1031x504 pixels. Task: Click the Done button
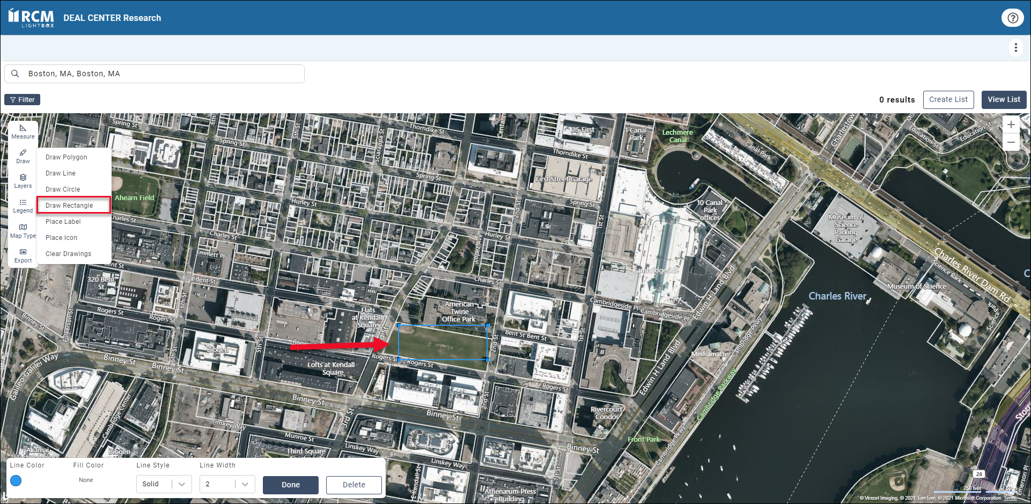tap(290, 485)
